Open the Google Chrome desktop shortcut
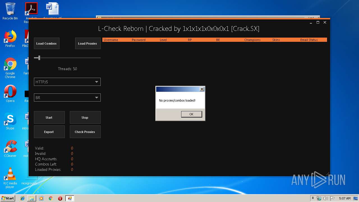 click(10, 68)
